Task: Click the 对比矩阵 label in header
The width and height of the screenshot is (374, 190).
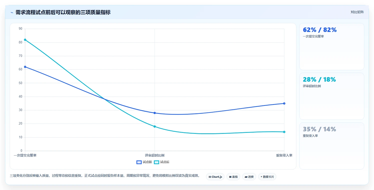Action: [357, 12]
